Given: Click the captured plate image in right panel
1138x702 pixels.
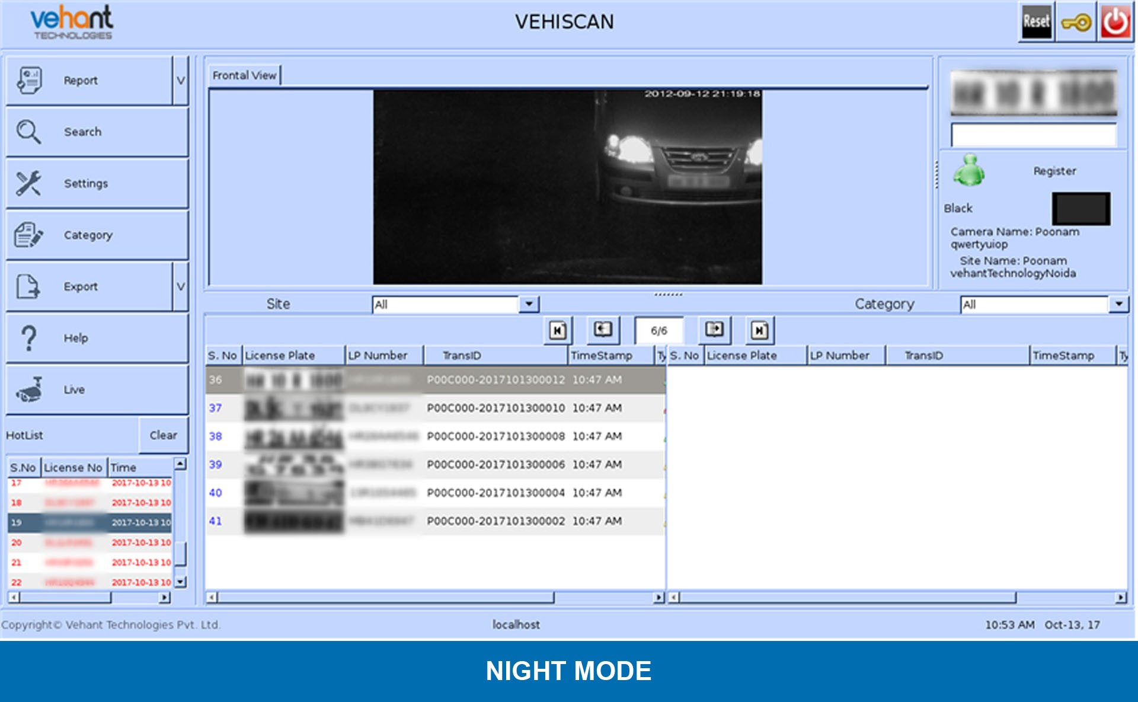Looking at the screenshot, I should (x=1034, y=92).
